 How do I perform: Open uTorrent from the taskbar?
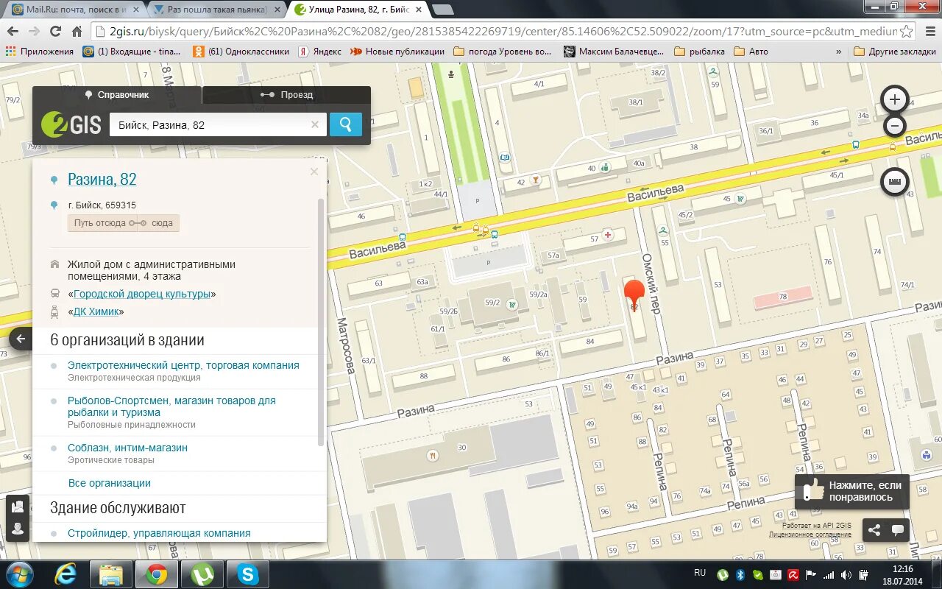pyautogui.click(x=202, y=574)
